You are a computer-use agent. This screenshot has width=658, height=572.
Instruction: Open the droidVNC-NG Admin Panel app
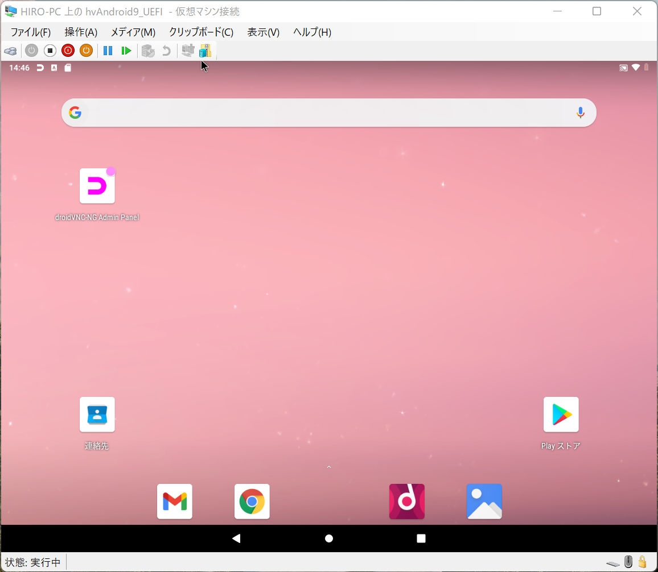click(97, 185)
